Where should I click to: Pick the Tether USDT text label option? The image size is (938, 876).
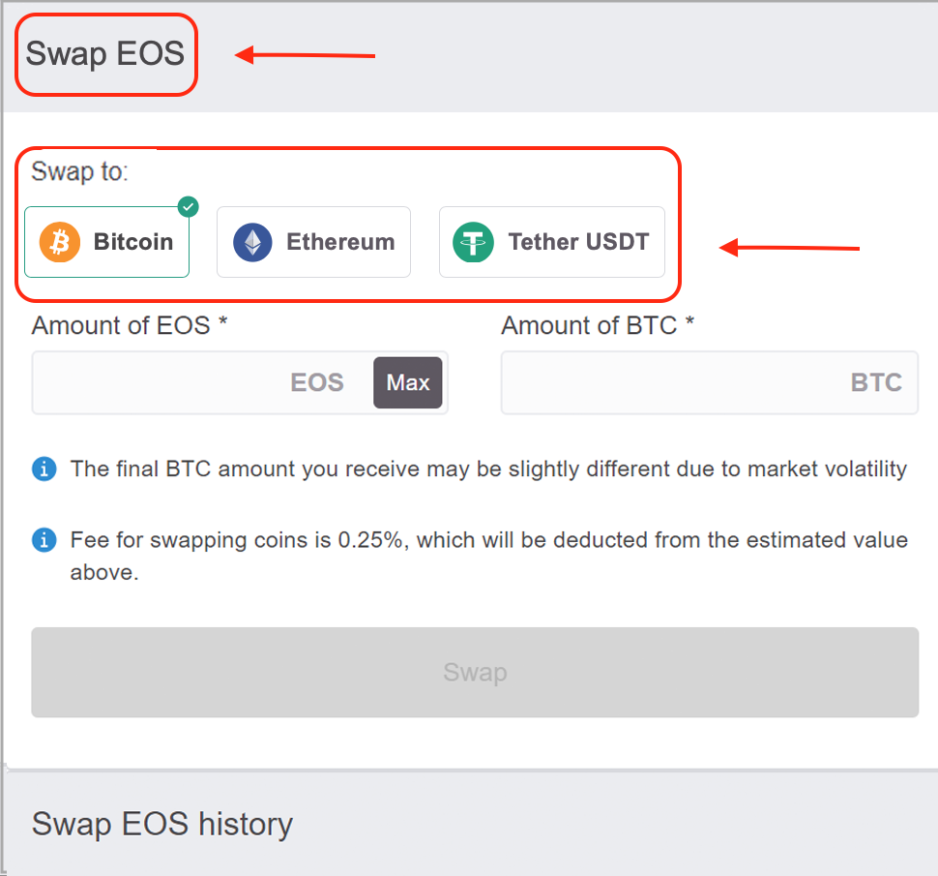point(578,242)
